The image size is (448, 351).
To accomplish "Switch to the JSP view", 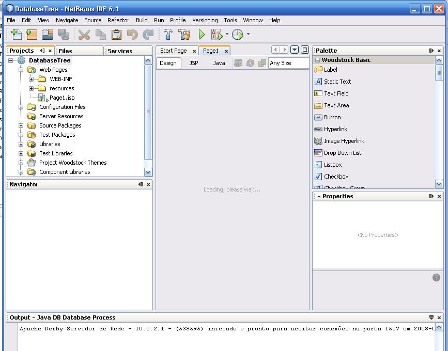I will point(194,63).
